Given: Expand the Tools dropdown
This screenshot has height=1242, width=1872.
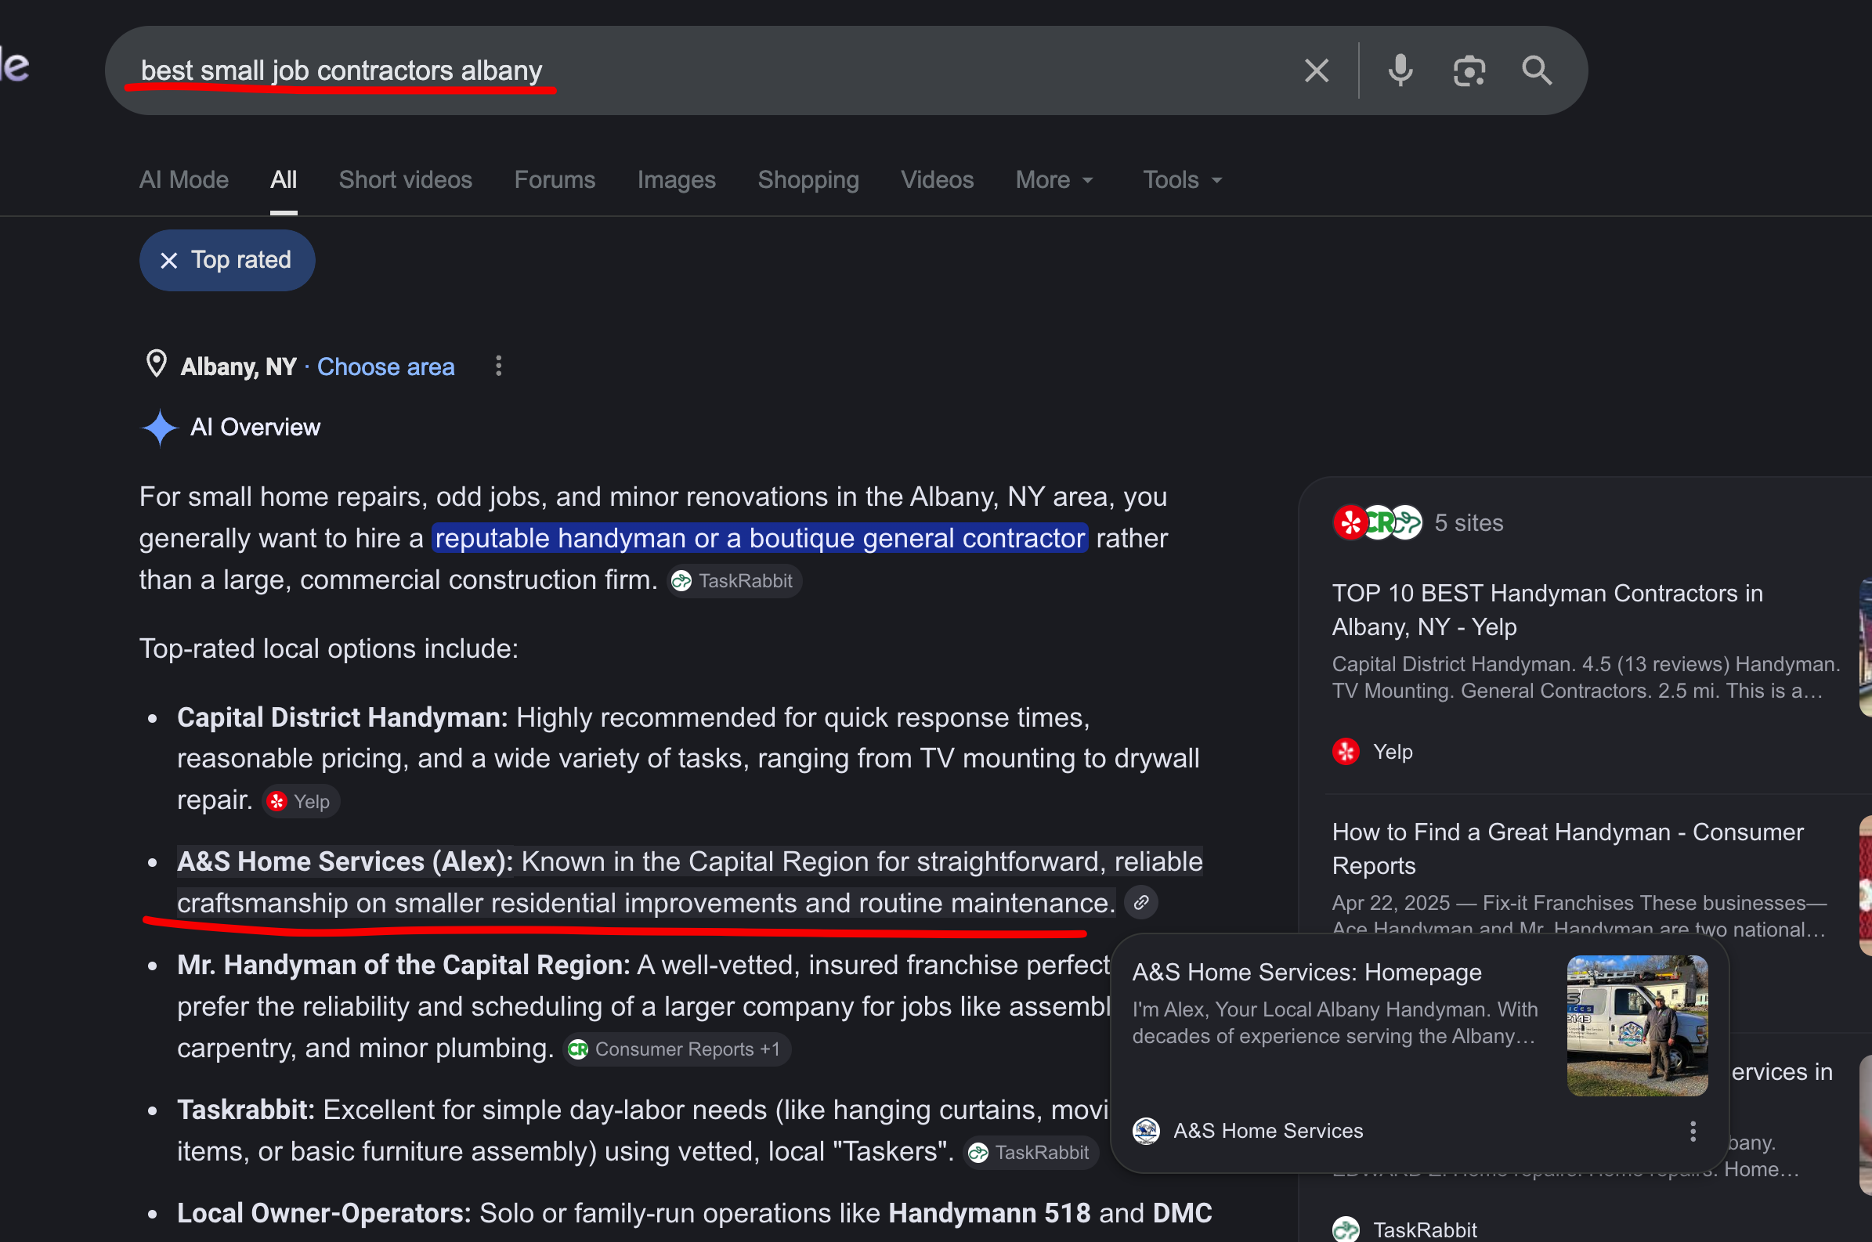Looking at the screenshot, I should pos(1183,180).
